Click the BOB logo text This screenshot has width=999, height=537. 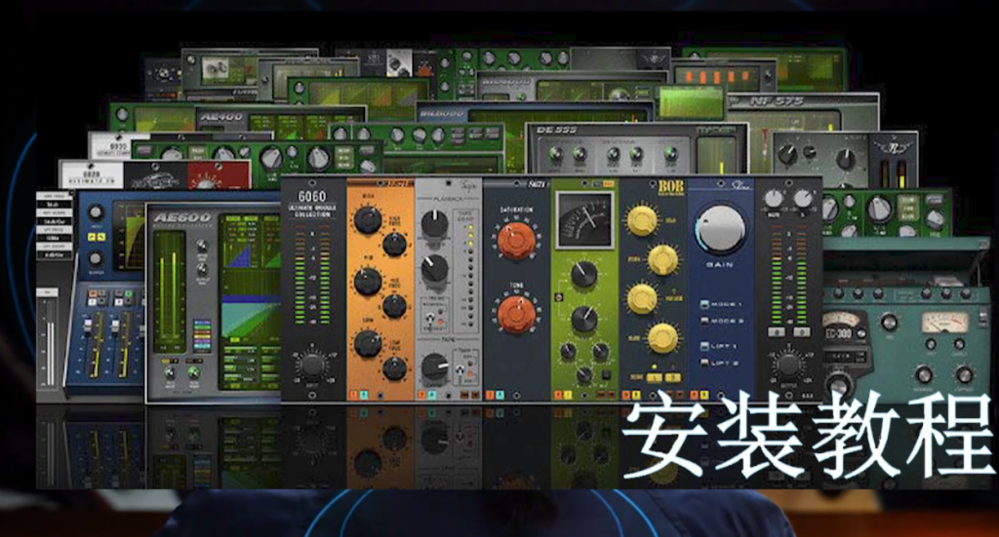click(x=670, y=187)
